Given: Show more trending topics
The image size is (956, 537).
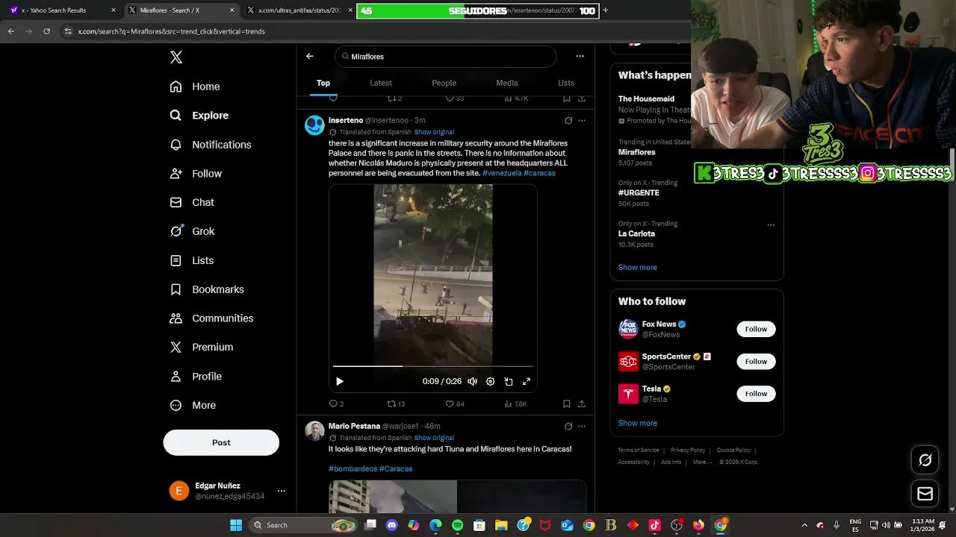Looking at the screenshot, I should tap(637, 267).
